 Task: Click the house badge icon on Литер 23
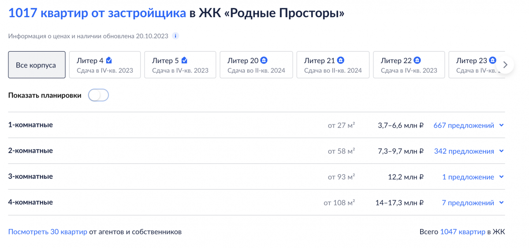coord(492,60)
